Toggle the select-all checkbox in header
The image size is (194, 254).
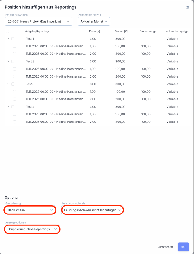point(8,32)
